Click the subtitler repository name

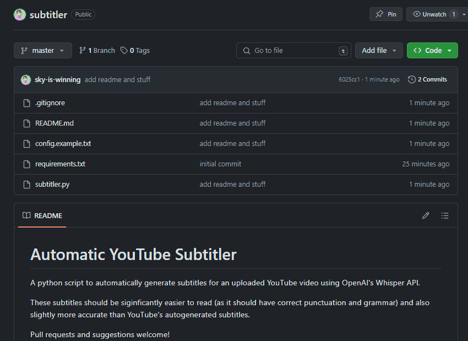pyautogui.click(x=49, y=15)
